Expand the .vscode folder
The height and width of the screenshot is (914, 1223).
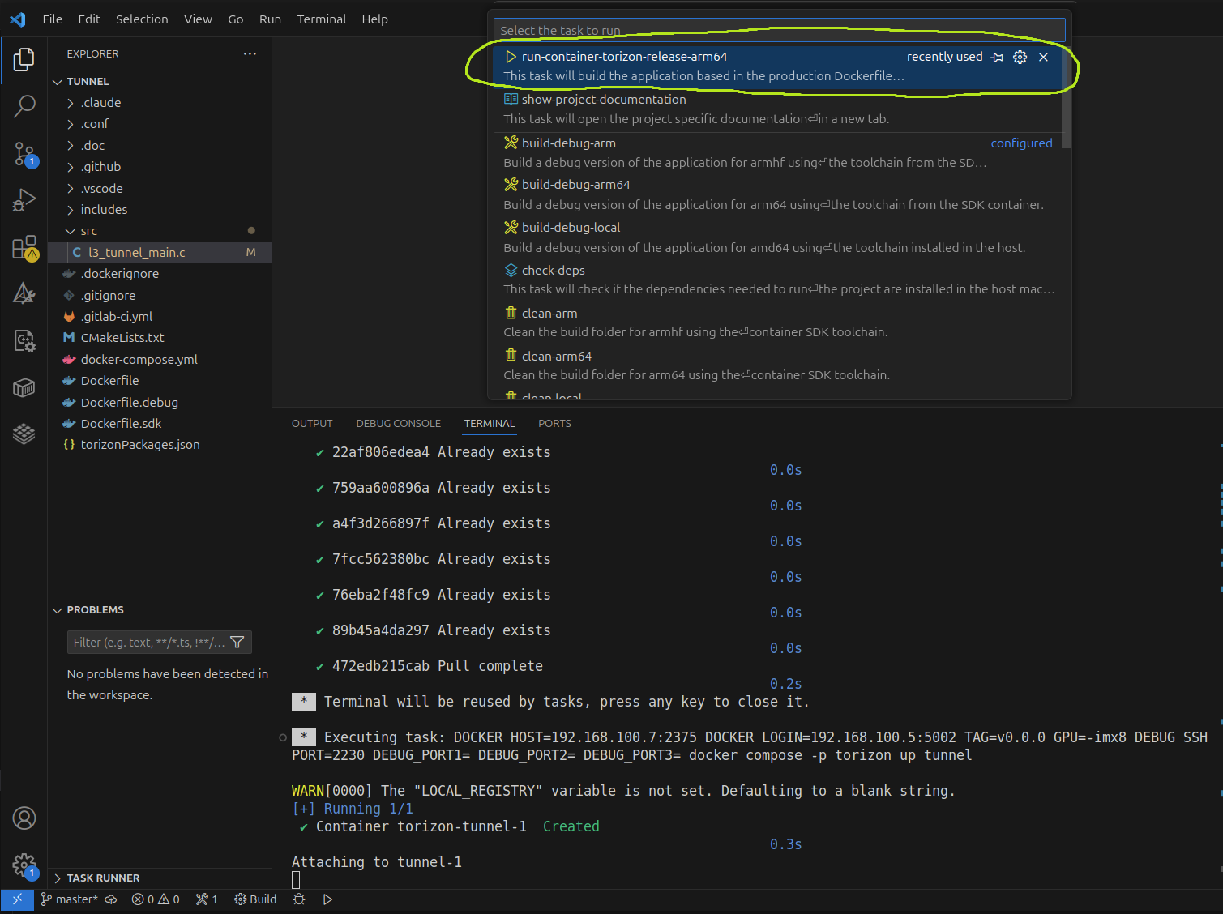(102, 188)
